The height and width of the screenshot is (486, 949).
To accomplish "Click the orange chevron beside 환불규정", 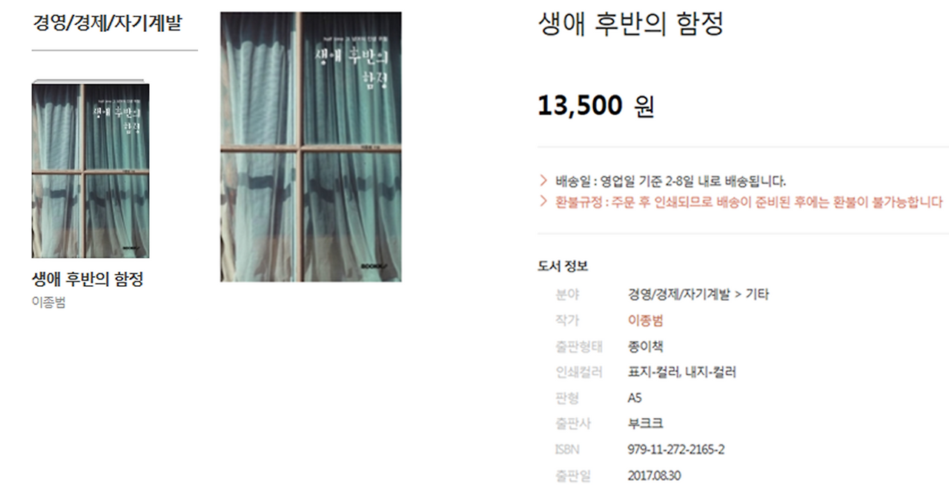I will click(x=543, y=202).
